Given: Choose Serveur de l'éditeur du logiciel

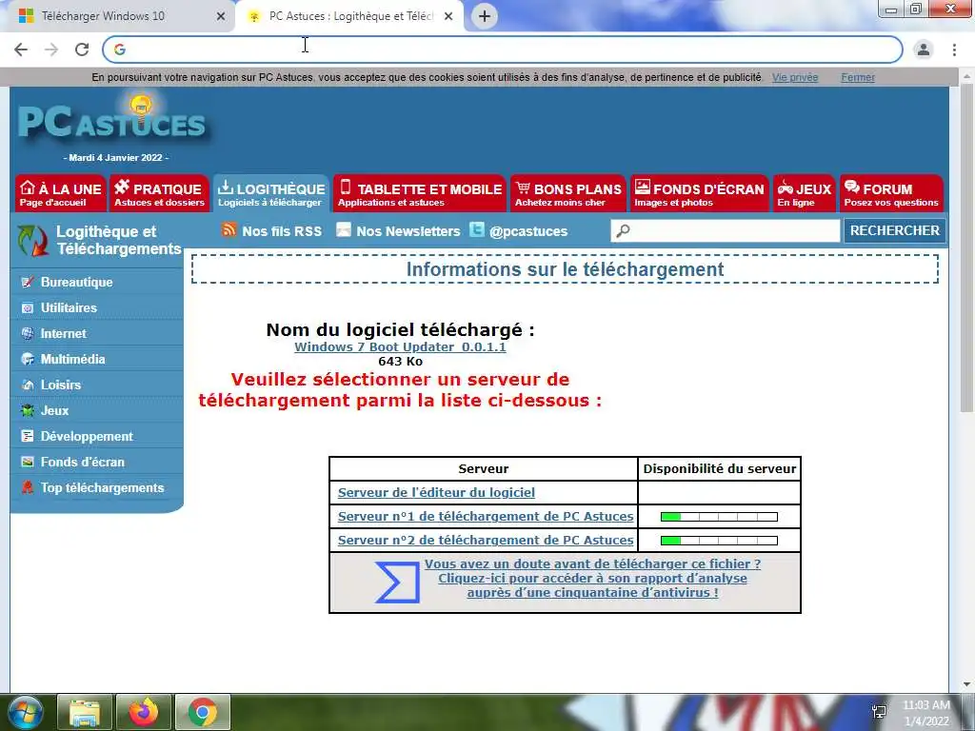Looking at the screenshot, I should pyautogui.click(x=436, y=493).
